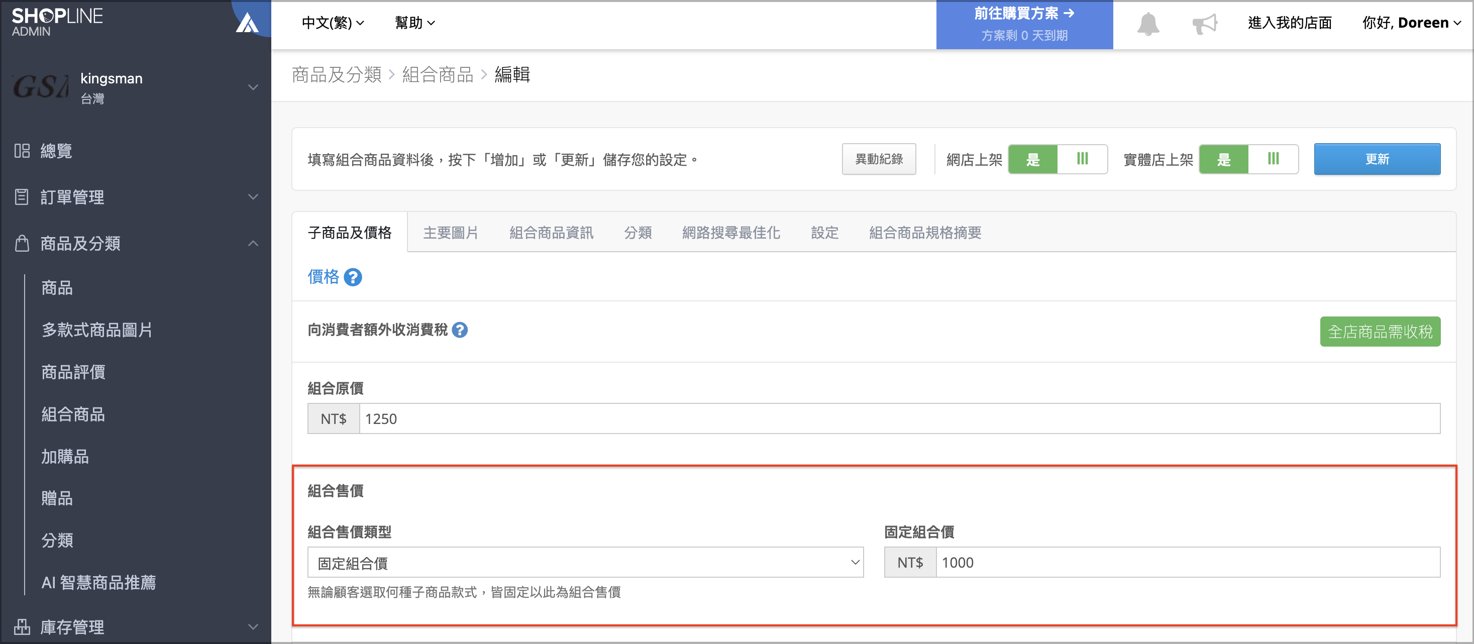Click the triangular app logo icon
The width and height of the screenshot is (1474, 644).
click(248, 23)
